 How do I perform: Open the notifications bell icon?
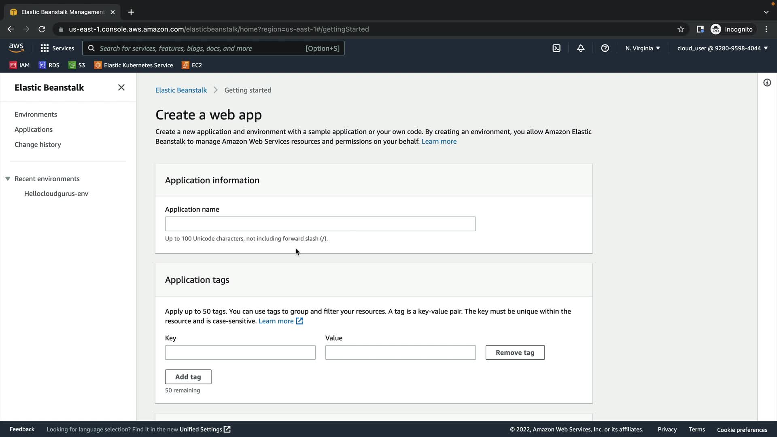click(x=581, y=48)
